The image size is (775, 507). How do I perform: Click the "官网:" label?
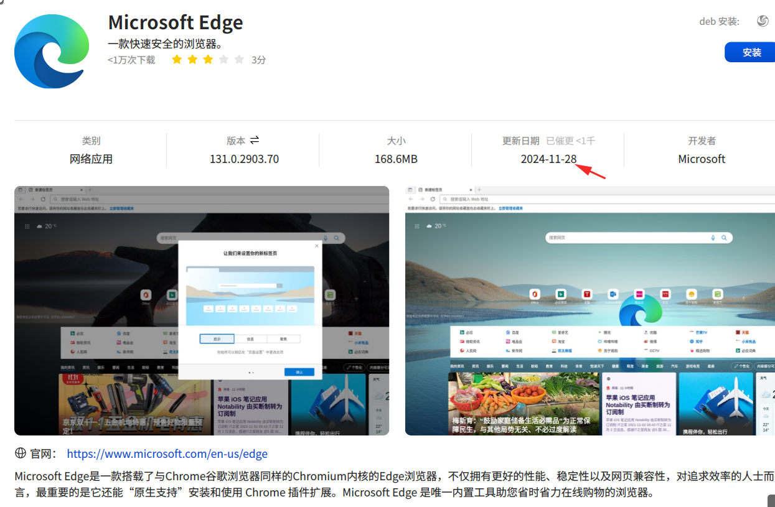click(44, 454)
